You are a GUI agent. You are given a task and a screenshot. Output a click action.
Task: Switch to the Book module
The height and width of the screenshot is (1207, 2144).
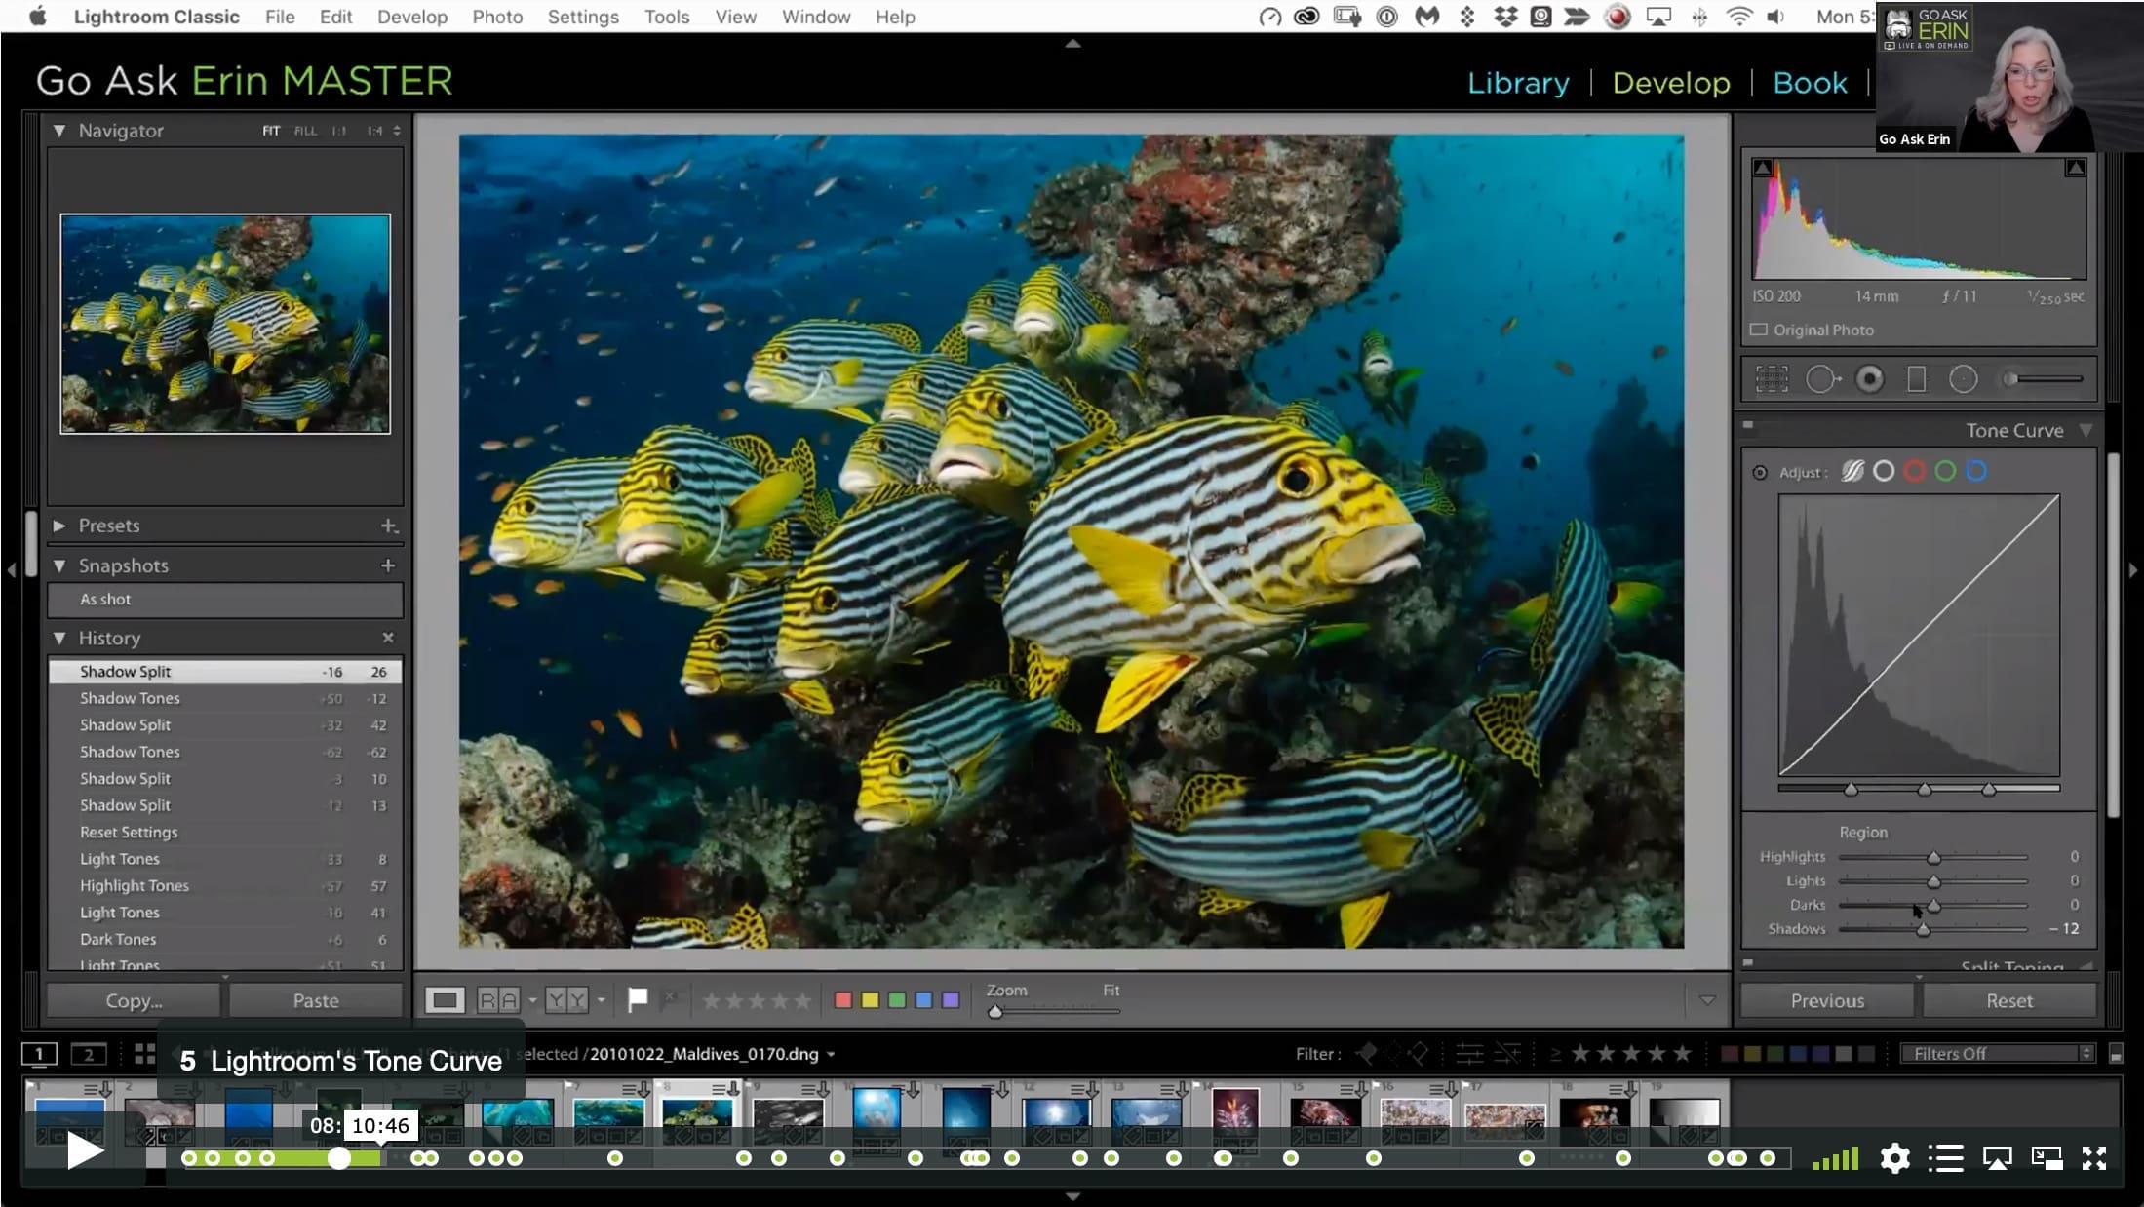(1810, 83)
